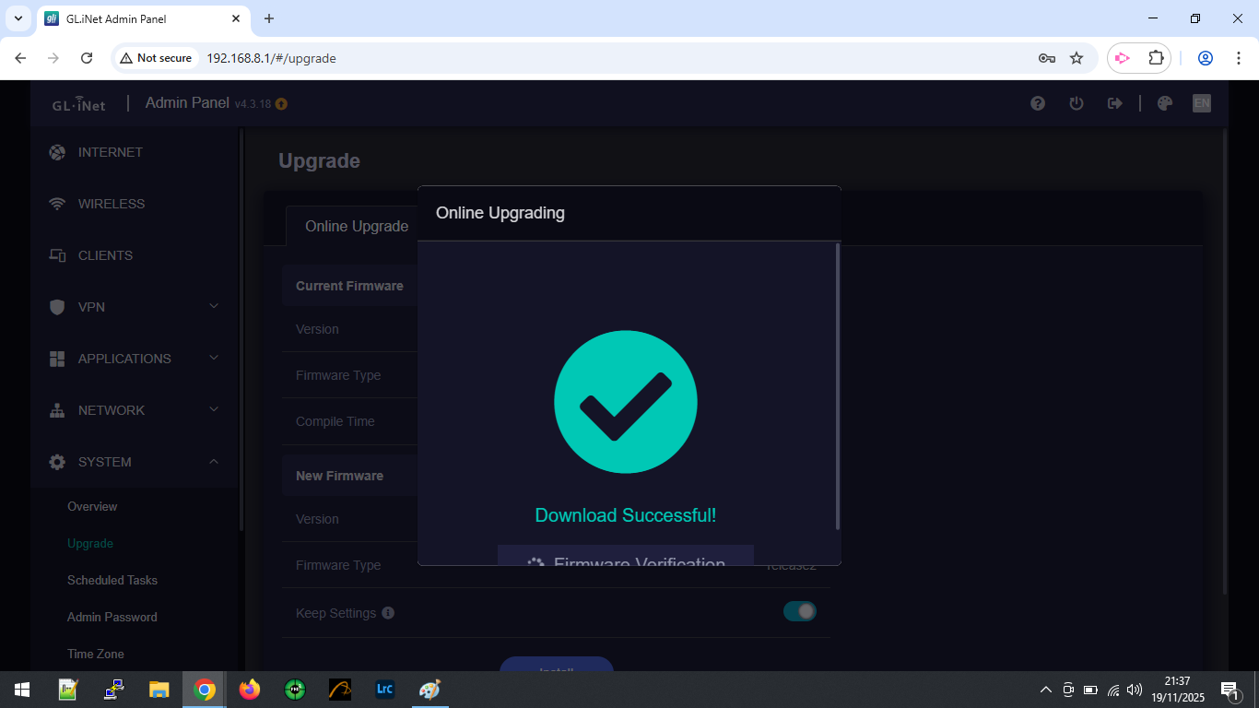The height and width of the screenshot is (708, 1259).
Task: Click the upgrade badge next to v4.3.18
Action: point(281,104)
